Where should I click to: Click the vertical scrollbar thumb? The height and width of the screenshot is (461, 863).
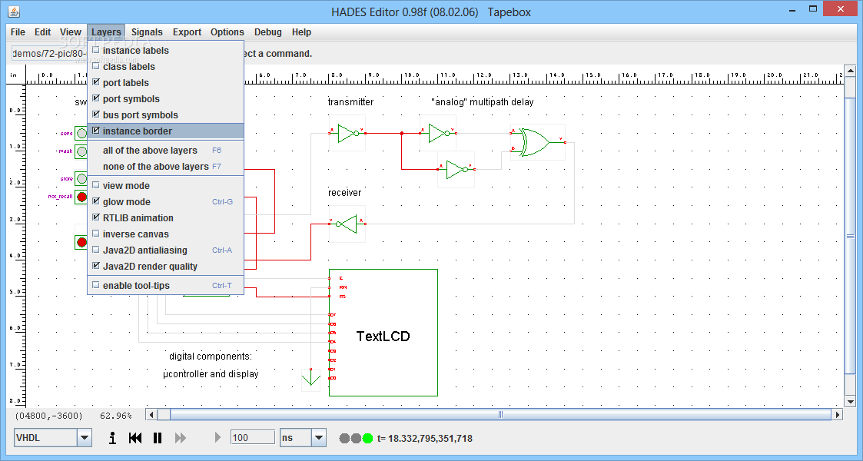(x=851, y=237)
